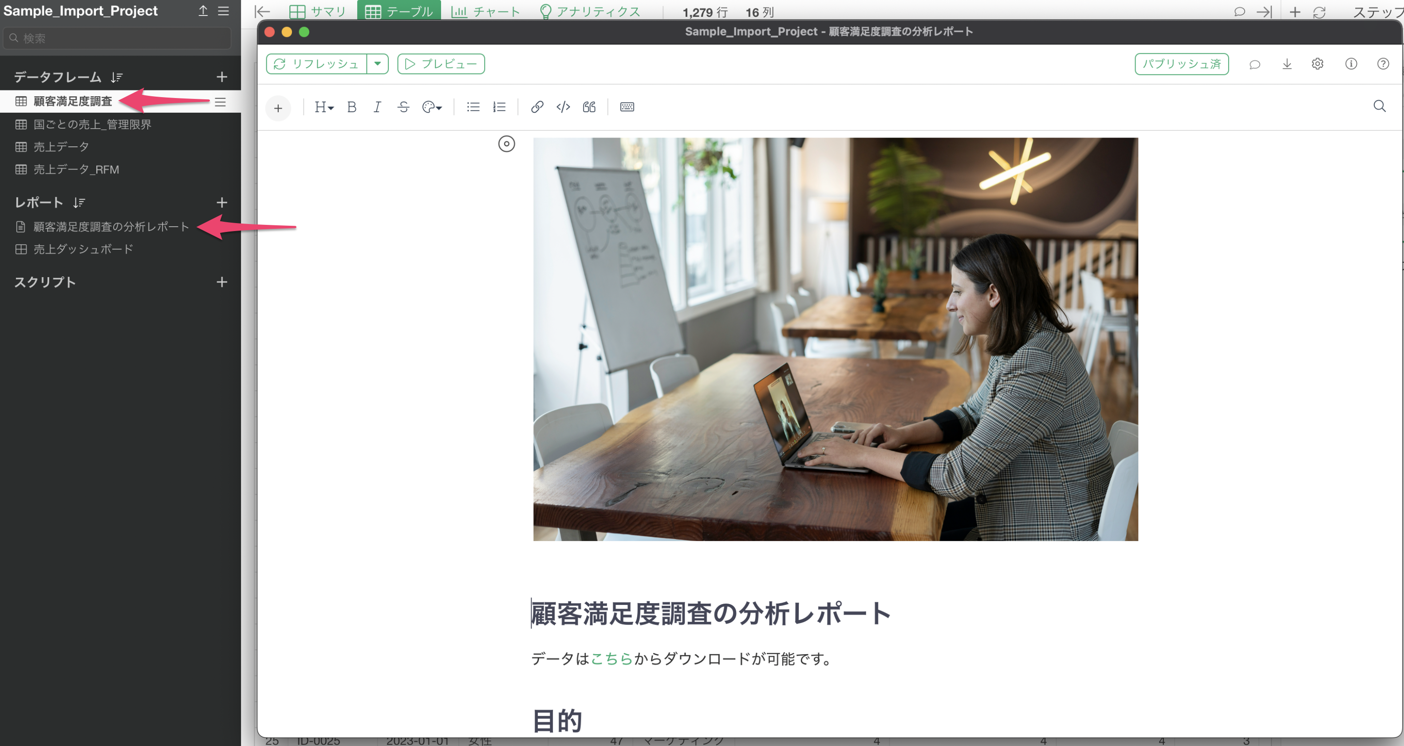Create a bulleted list
Image resolution: width=1404 pixels, height=746 pixels.
pyautogui.click(x=473, y=107)
